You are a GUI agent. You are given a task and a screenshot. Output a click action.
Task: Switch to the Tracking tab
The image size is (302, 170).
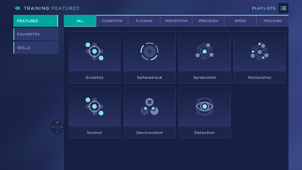tap(272, 21)
